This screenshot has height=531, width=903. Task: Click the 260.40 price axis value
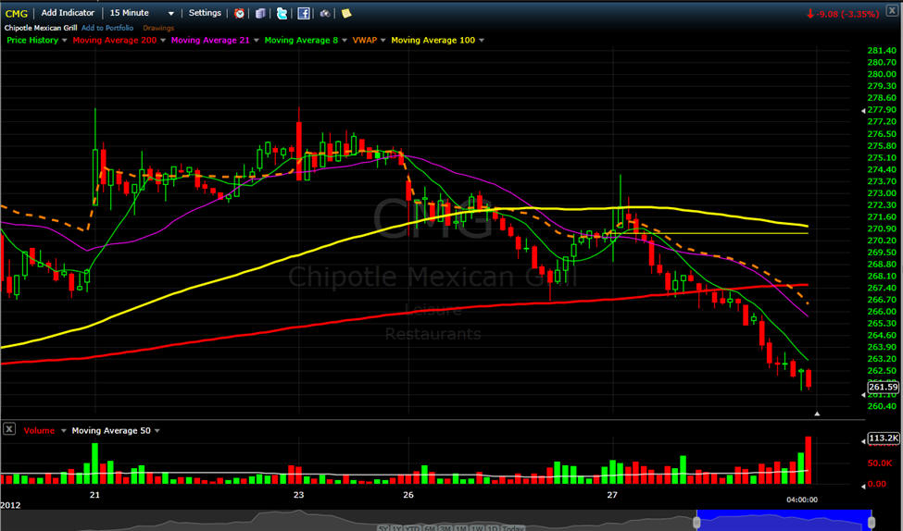(x=882, y=406)
